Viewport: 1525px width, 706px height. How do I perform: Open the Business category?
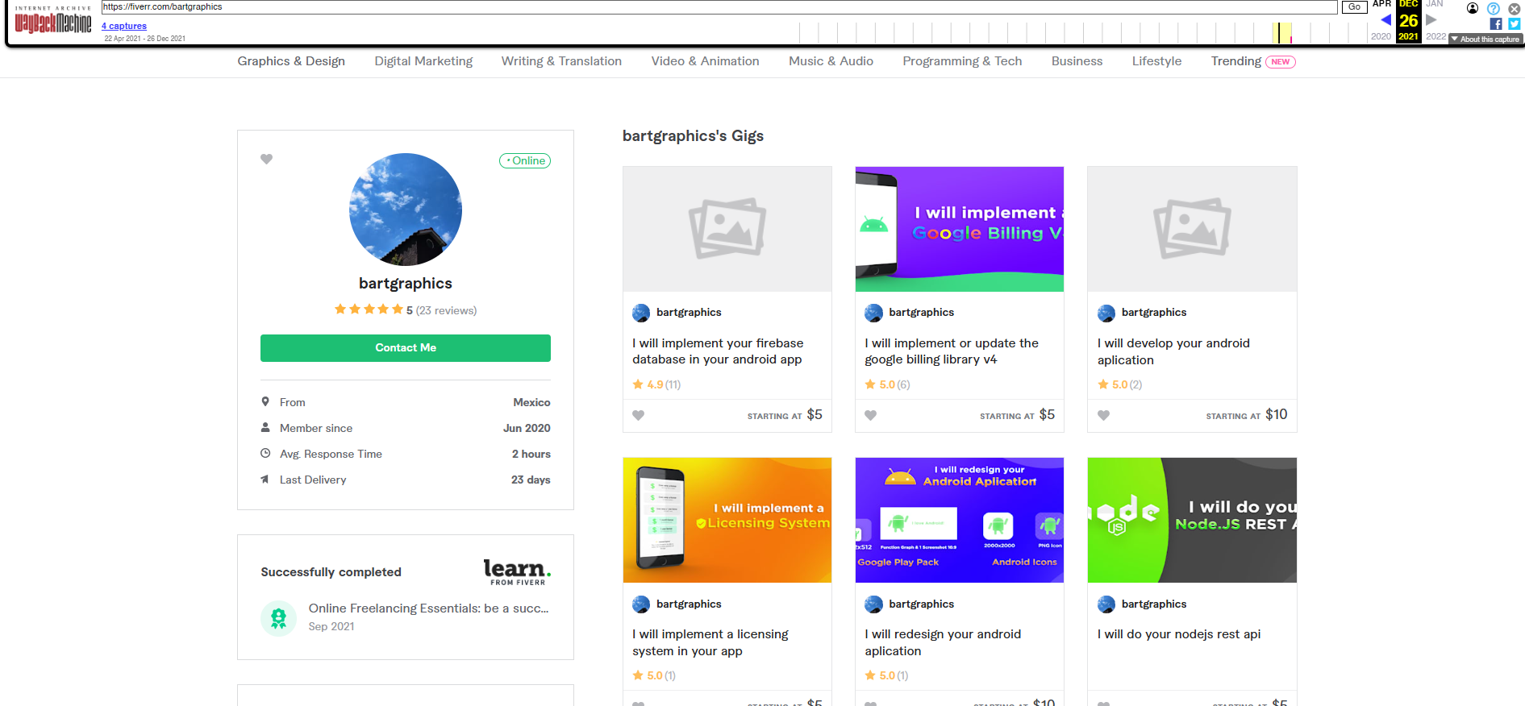click(x=1077, y=61)
